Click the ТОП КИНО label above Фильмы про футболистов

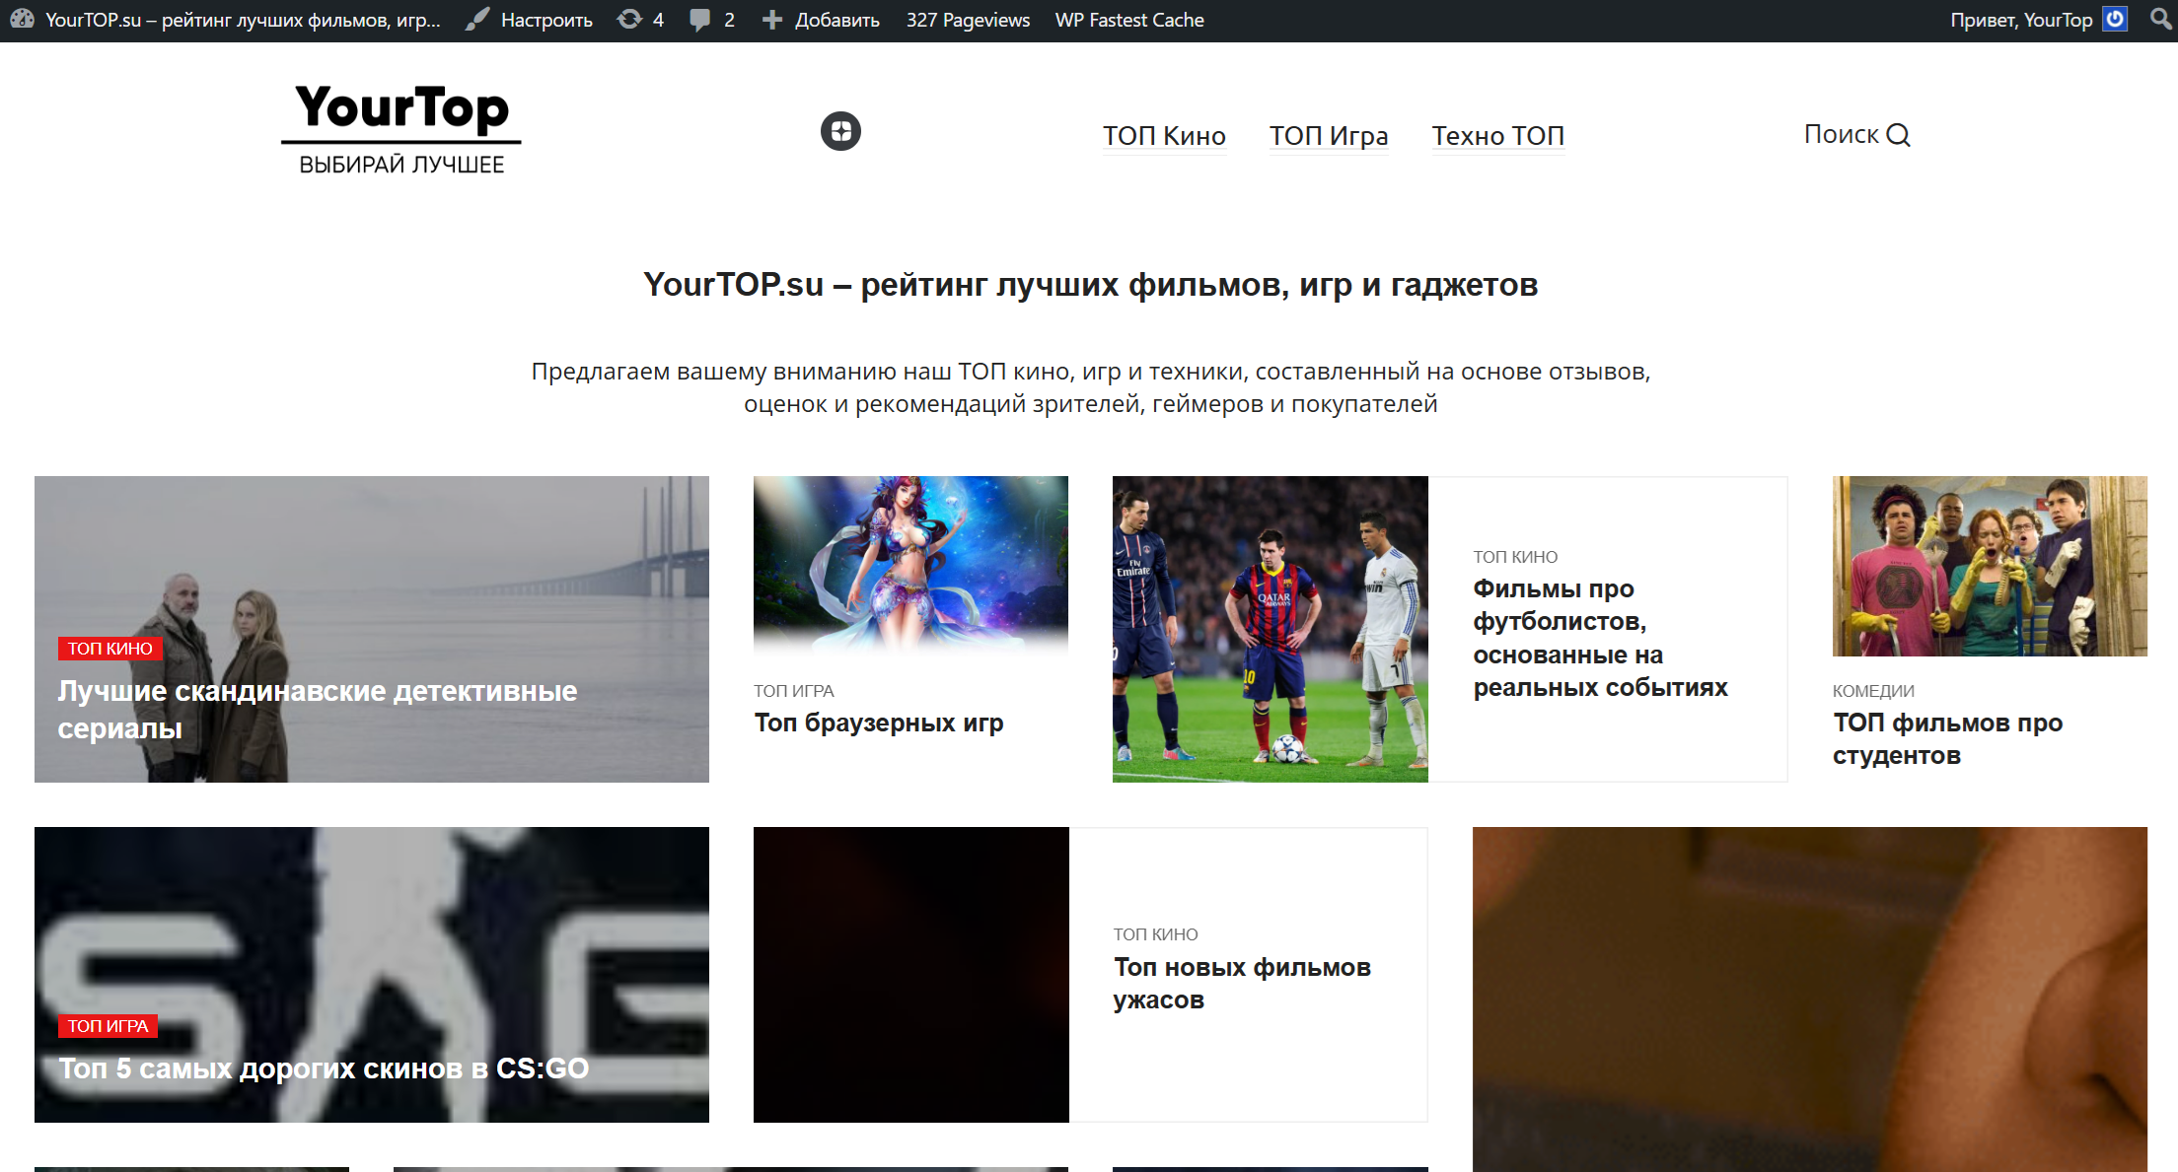(1515, 557)
